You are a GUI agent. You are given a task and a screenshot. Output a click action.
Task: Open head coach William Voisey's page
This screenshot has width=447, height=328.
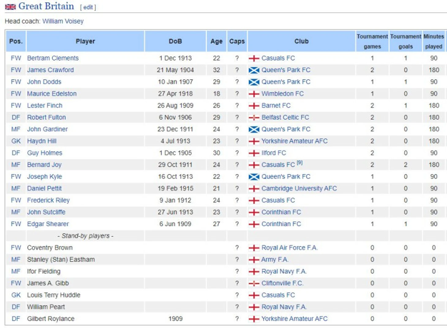click(x=63, y=21)
